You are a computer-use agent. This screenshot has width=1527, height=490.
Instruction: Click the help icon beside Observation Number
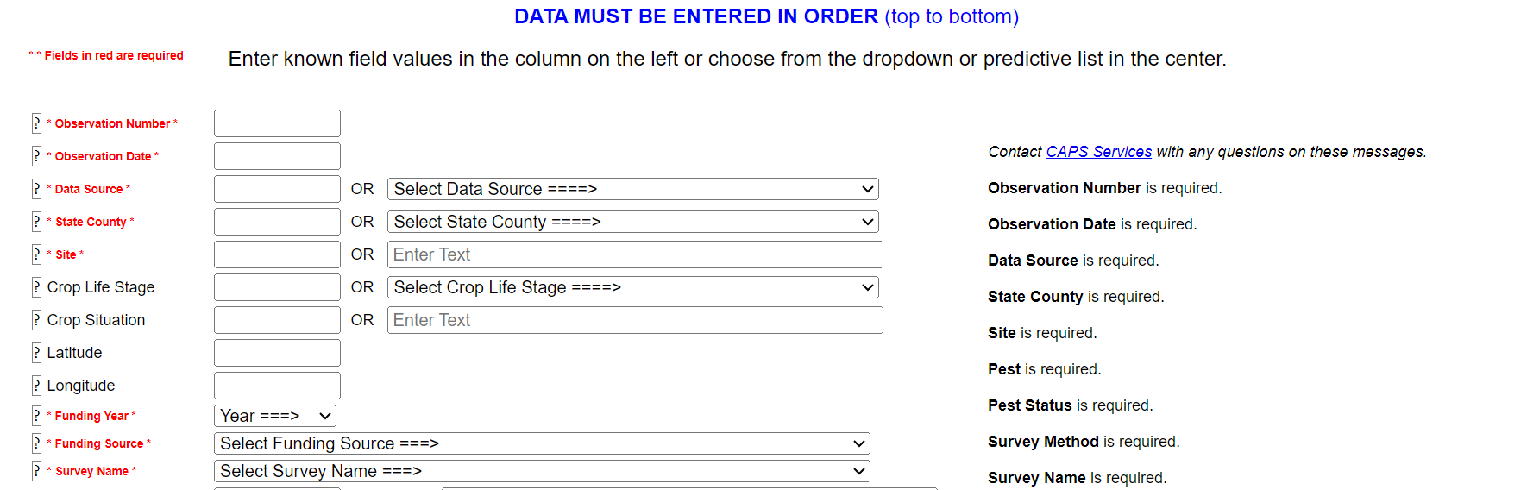tap(36, 123)
